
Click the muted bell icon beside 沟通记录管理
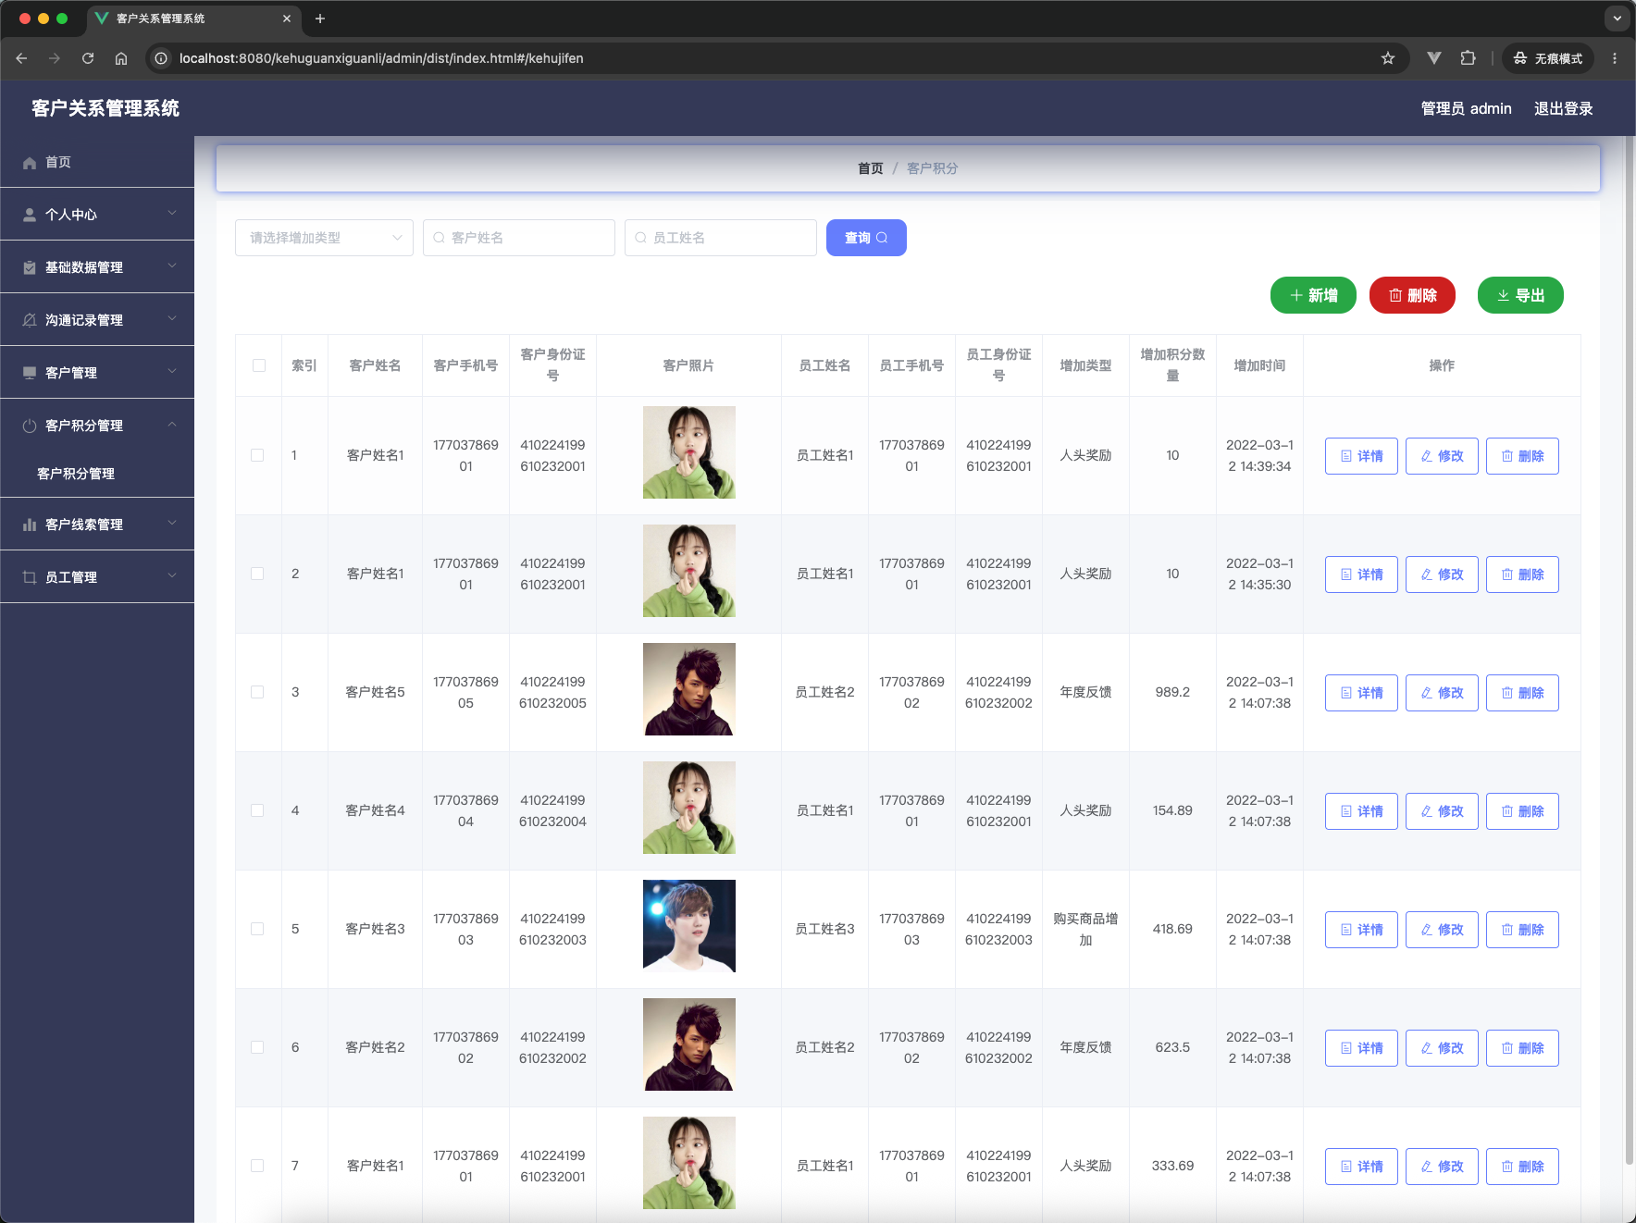30,320
